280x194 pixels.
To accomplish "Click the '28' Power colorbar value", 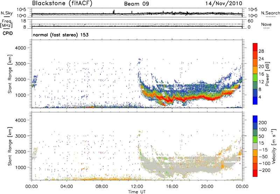I will 261,51.
